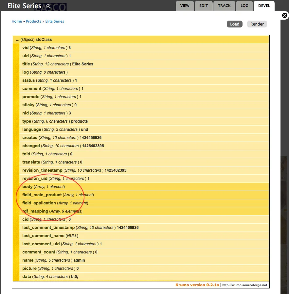Select the promote row
Screen dimensions: 289x294
pos(144,97)
